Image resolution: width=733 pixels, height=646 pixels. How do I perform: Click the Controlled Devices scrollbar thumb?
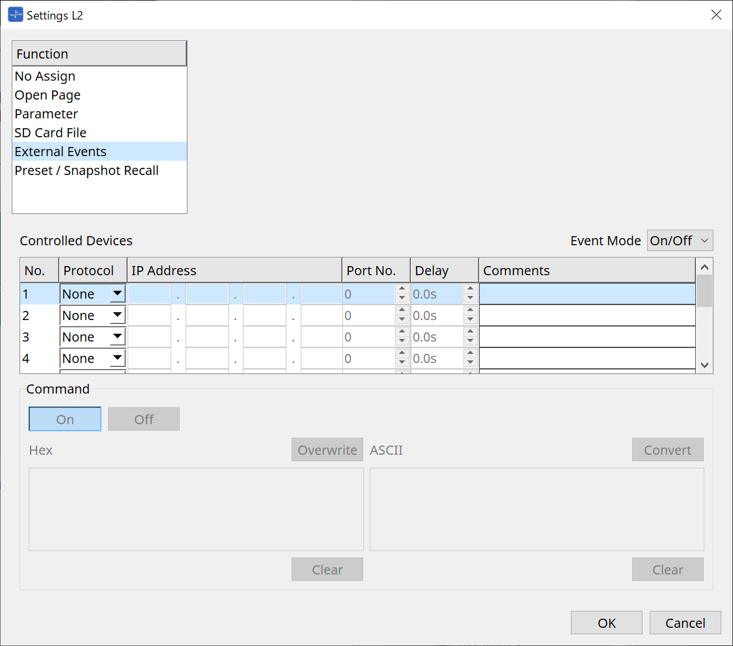pos(704,291)
